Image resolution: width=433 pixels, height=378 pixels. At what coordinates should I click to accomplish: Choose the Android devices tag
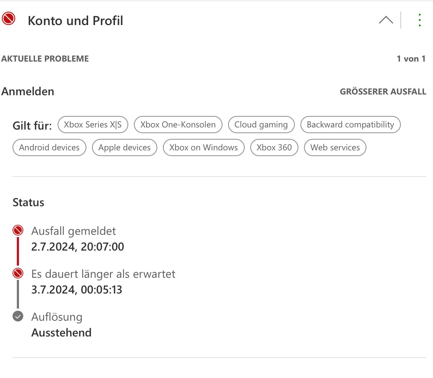click(x=49, y=147)
